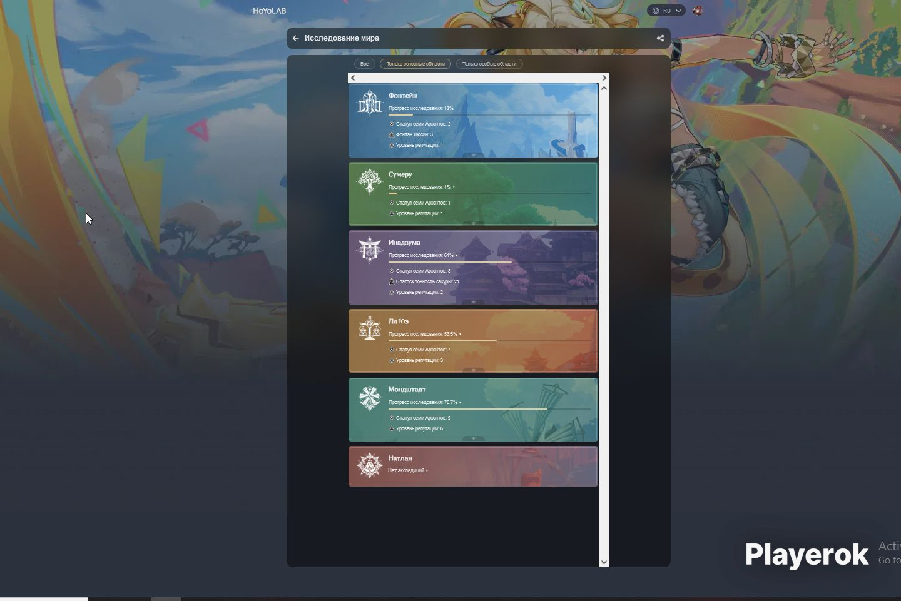Click the Мондштадт region title
Viewport: 901px width, 601px height.
point(407,390)
